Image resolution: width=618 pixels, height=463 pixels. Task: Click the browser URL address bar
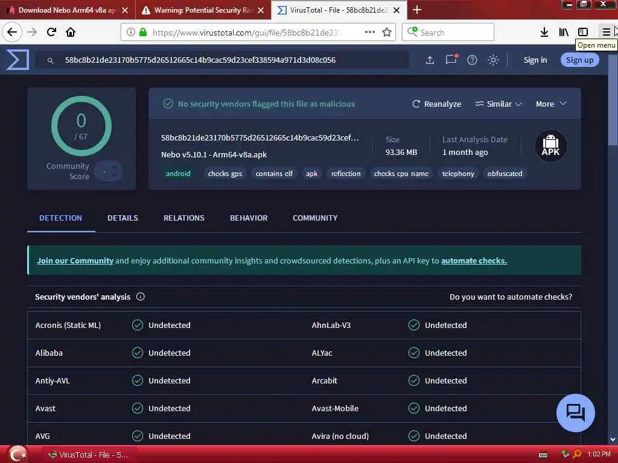(x=258, y=33)
